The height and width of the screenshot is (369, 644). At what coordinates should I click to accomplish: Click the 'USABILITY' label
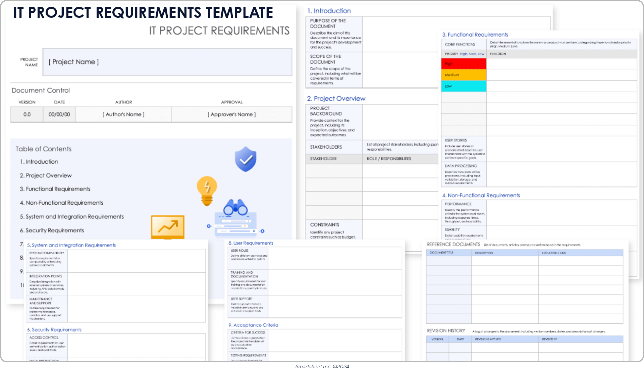pos(452,229)
